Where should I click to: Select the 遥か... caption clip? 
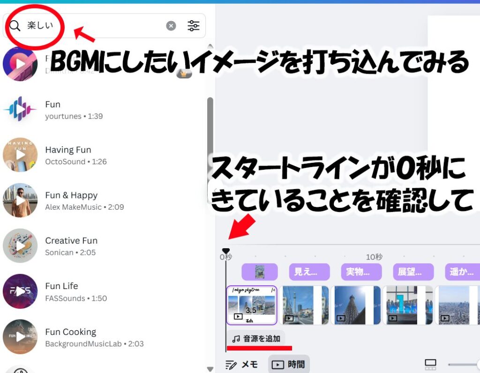pyautogui.click(x=462, y=272)
